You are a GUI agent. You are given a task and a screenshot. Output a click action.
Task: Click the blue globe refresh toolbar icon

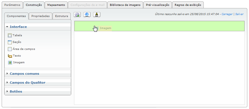pyautogui.click(x=87, y=14)
